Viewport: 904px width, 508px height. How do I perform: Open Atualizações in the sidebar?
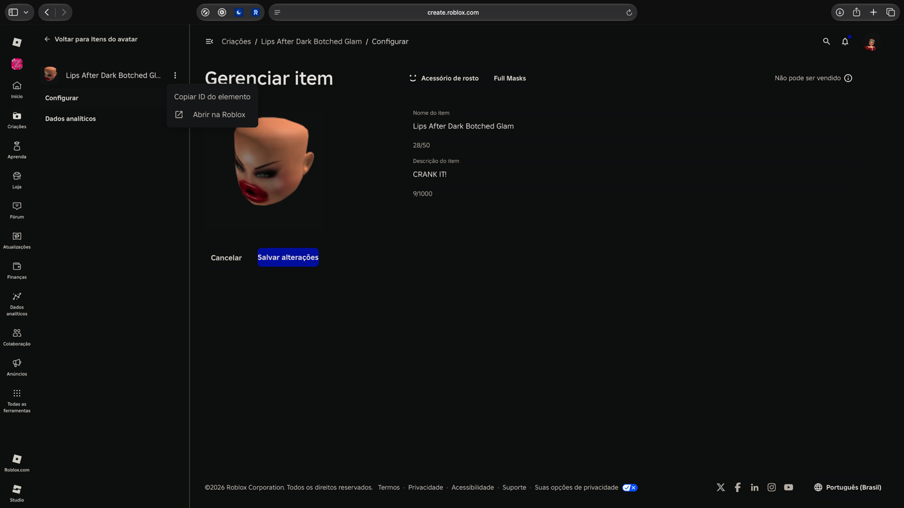coord(16,240)
